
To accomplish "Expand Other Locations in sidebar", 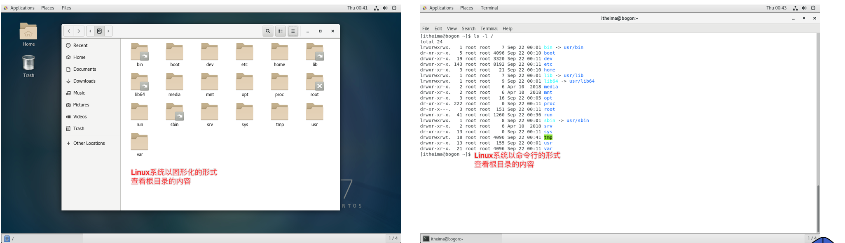I will tap(86, 143).
